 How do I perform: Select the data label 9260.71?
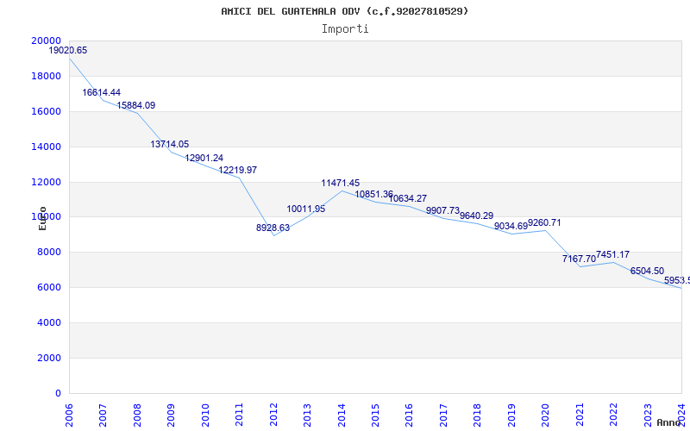pos(544,223)
